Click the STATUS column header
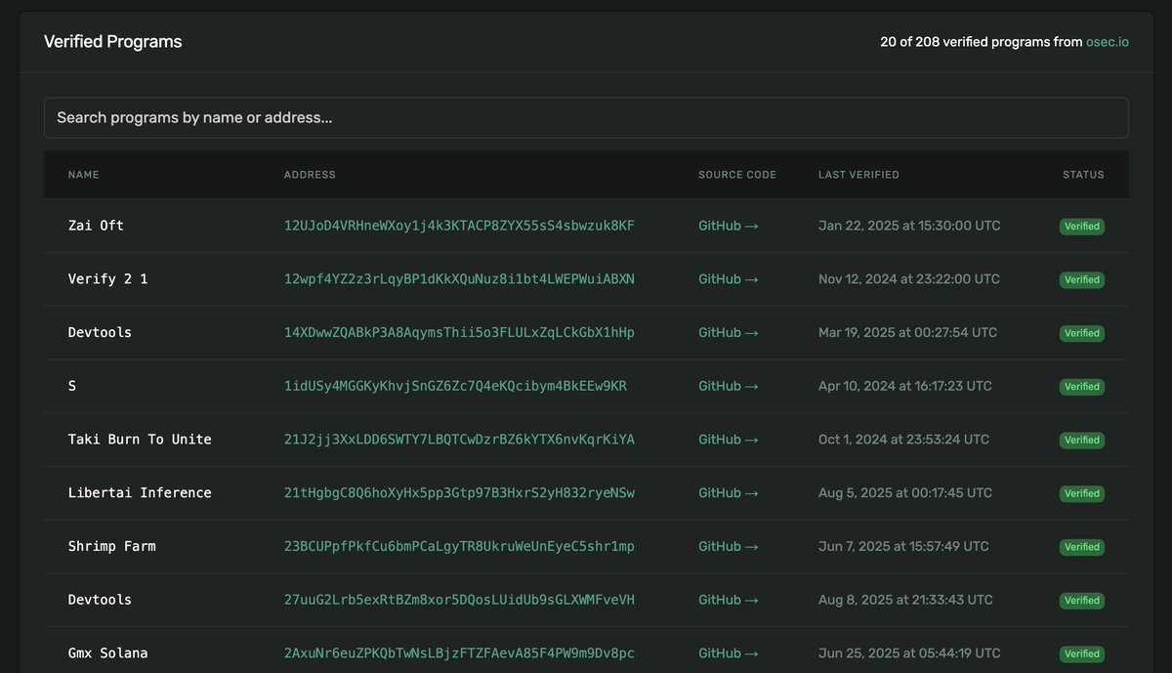The width and height of the screenshot is (1172, 673). (1083, 174)
